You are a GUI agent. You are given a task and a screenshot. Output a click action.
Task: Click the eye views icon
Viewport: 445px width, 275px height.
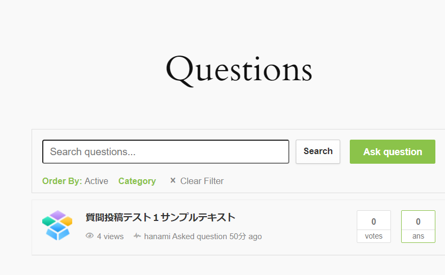pos(89,236)
